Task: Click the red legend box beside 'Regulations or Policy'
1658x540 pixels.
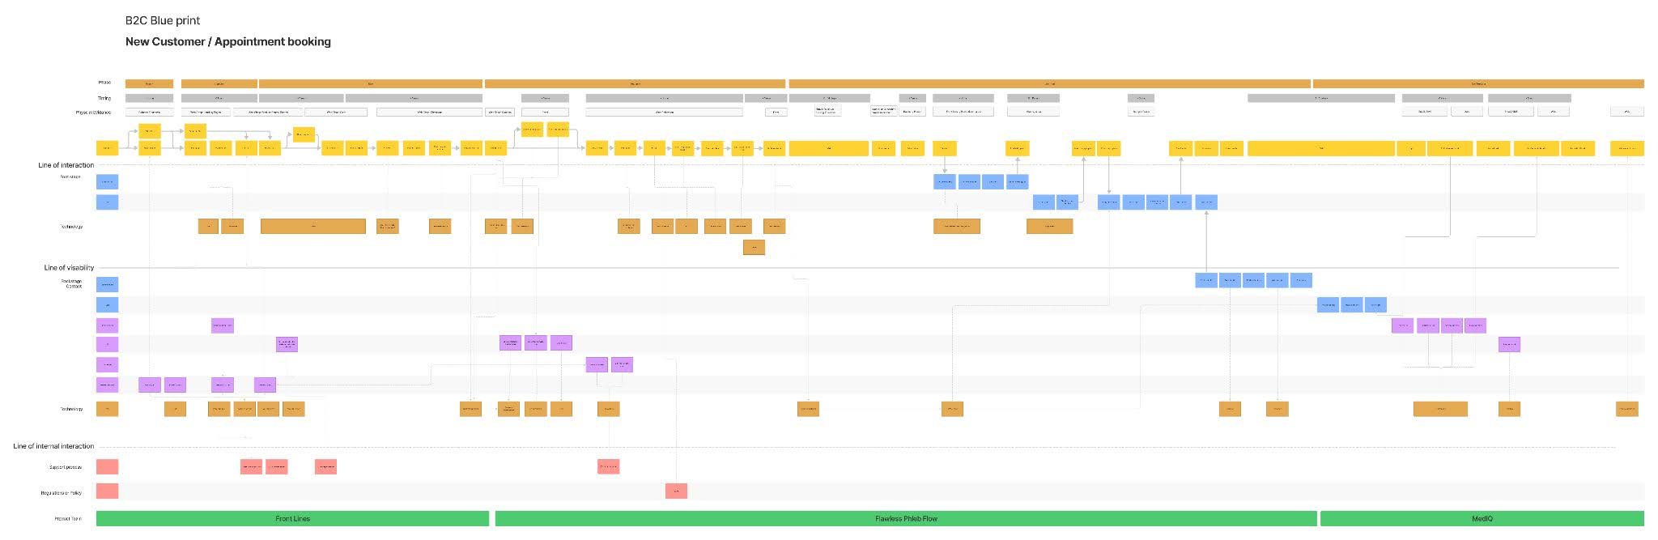Action: click(x=107, y=491)
